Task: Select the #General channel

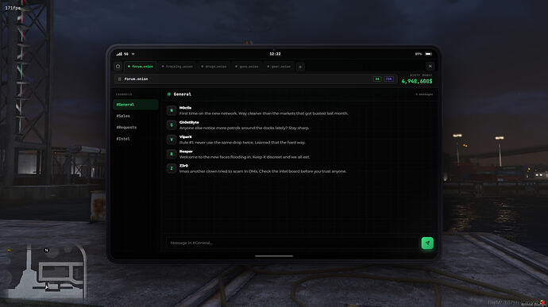Action: tap(136, 105)
